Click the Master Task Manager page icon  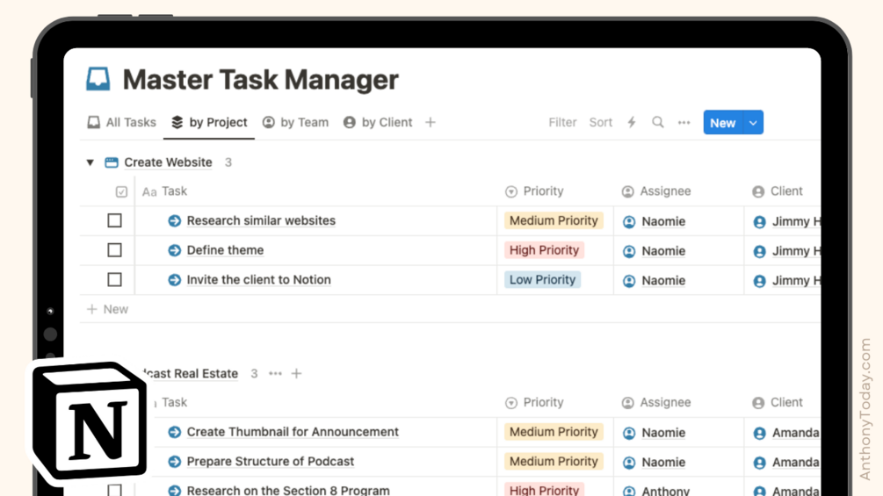click(x=98, y=80)
